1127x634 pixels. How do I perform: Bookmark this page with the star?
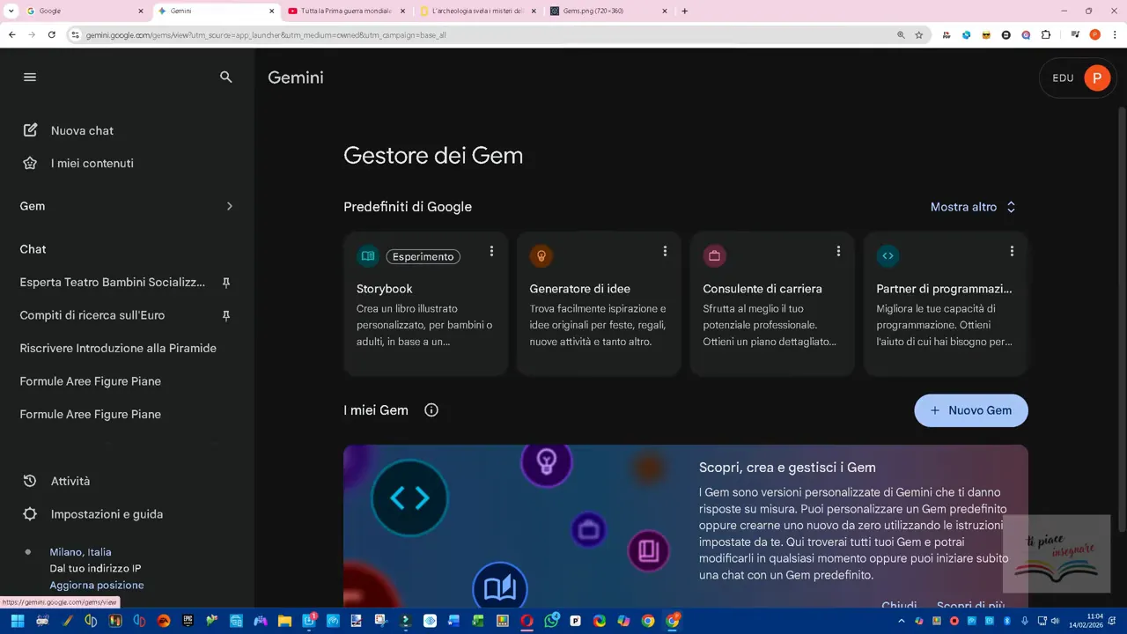tap(919, 35)
